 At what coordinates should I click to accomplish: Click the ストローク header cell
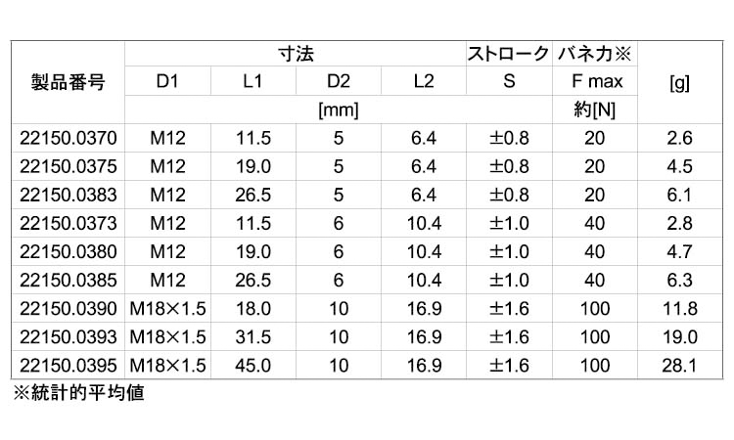point(509,54)
